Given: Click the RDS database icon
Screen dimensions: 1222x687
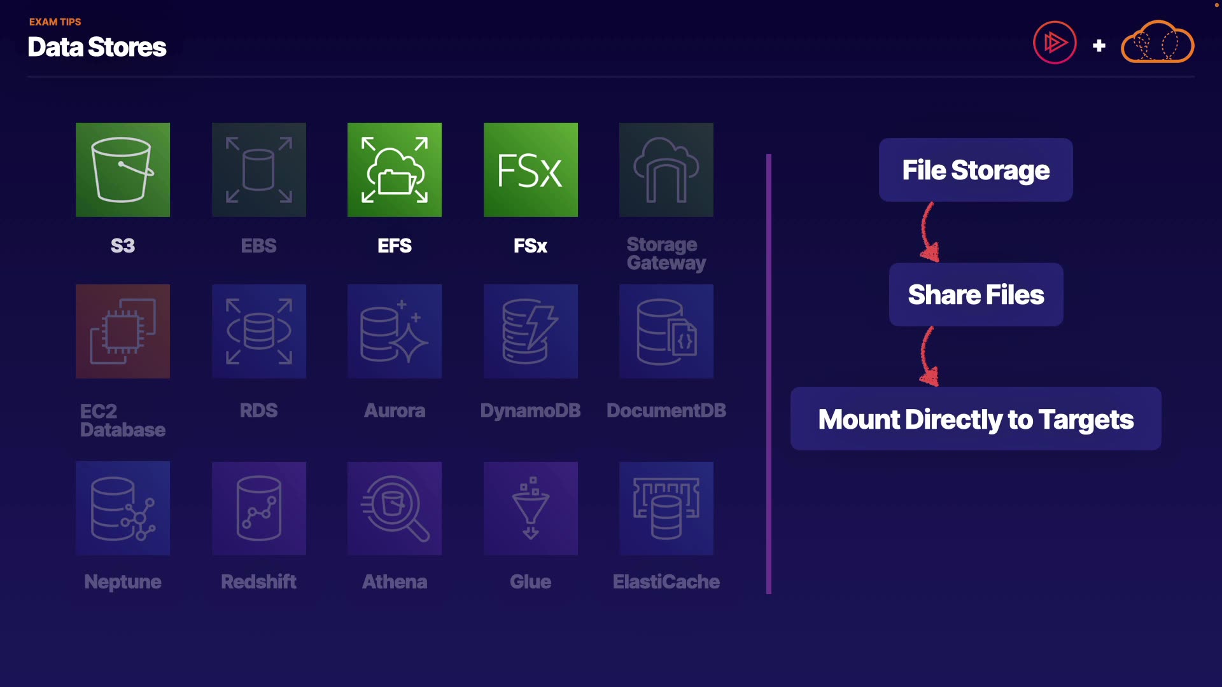Looking at the screenshot, I should click(x=259, y=331).
